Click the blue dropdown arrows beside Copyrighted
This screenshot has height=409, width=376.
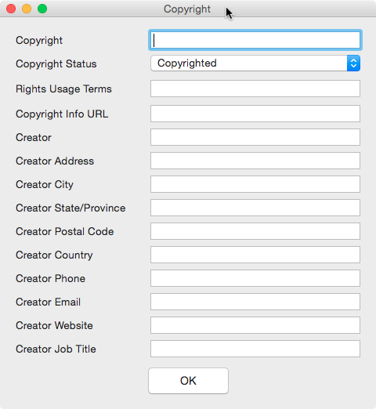pos(353,63)
